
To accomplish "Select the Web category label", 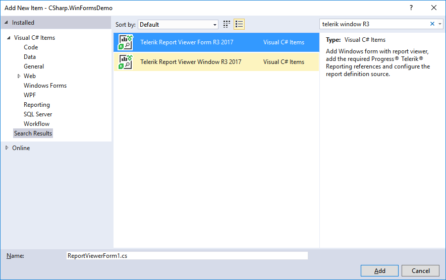I will [x=30, y=76].
